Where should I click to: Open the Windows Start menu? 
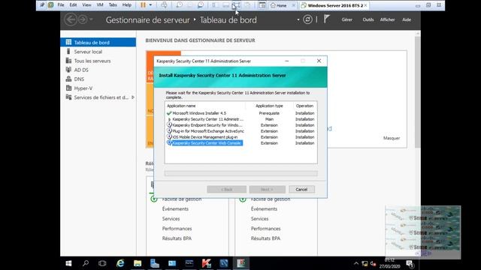68,263
